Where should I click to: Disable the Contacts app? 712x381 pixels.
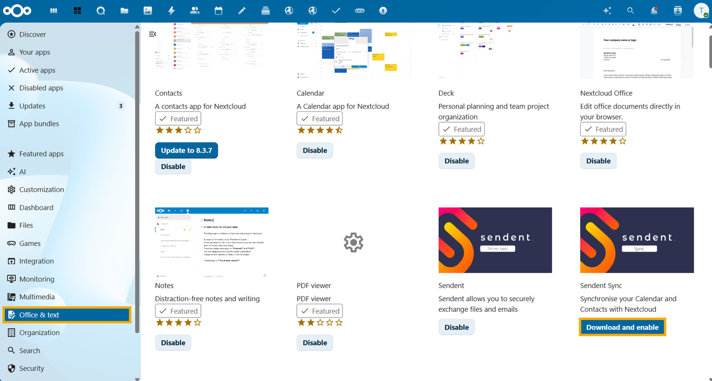[173, 166]
